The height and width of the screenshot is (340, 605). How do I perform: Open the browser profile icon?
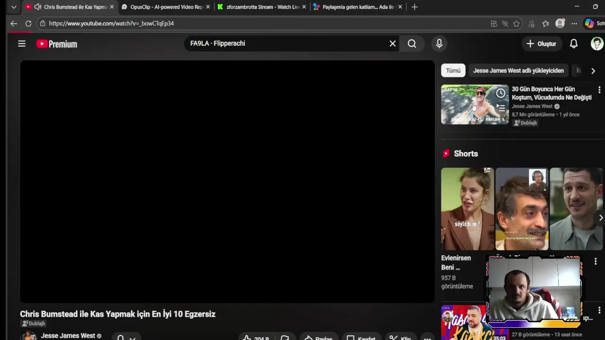[560, 23]
